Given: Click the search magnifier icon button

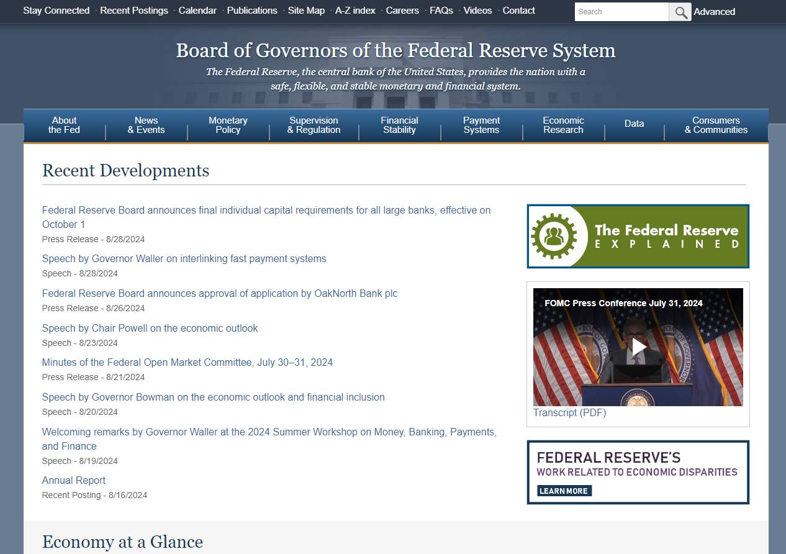Looking at the screenshot, I should pos(680,12).
